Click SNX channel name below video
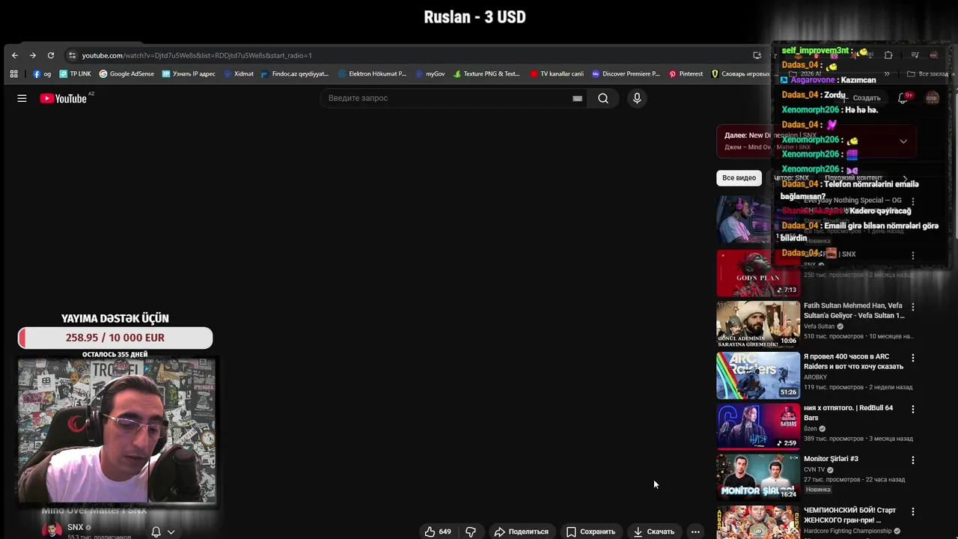This screenshot has width=958, height=539. [x=75, y=527]
